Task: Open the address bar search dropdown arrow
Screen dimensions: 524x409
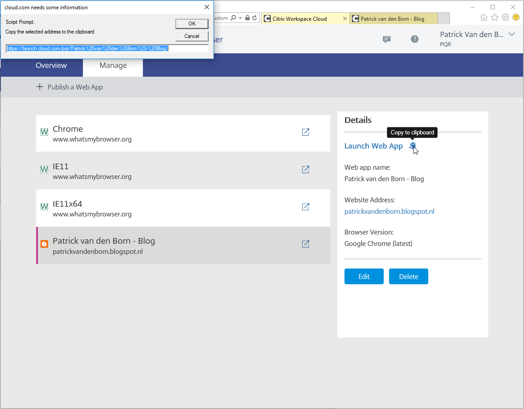Action: (240, 18)
